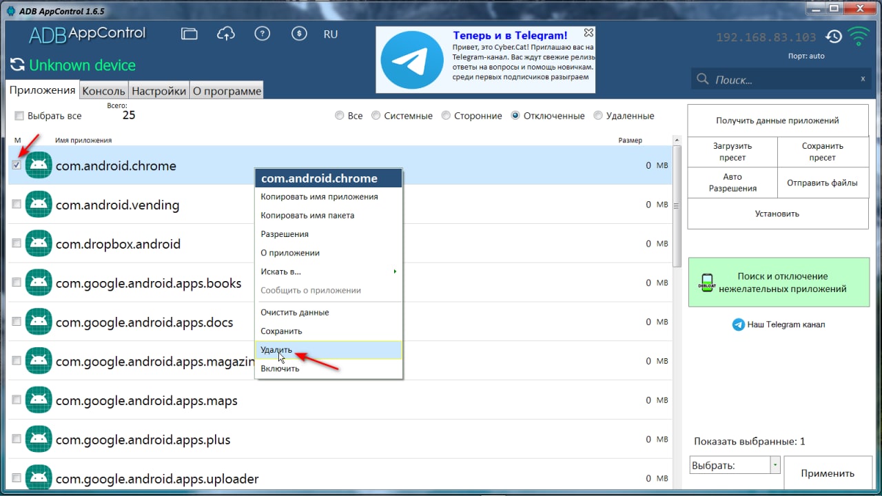Open the О программе tab

[x=227, y=91]
